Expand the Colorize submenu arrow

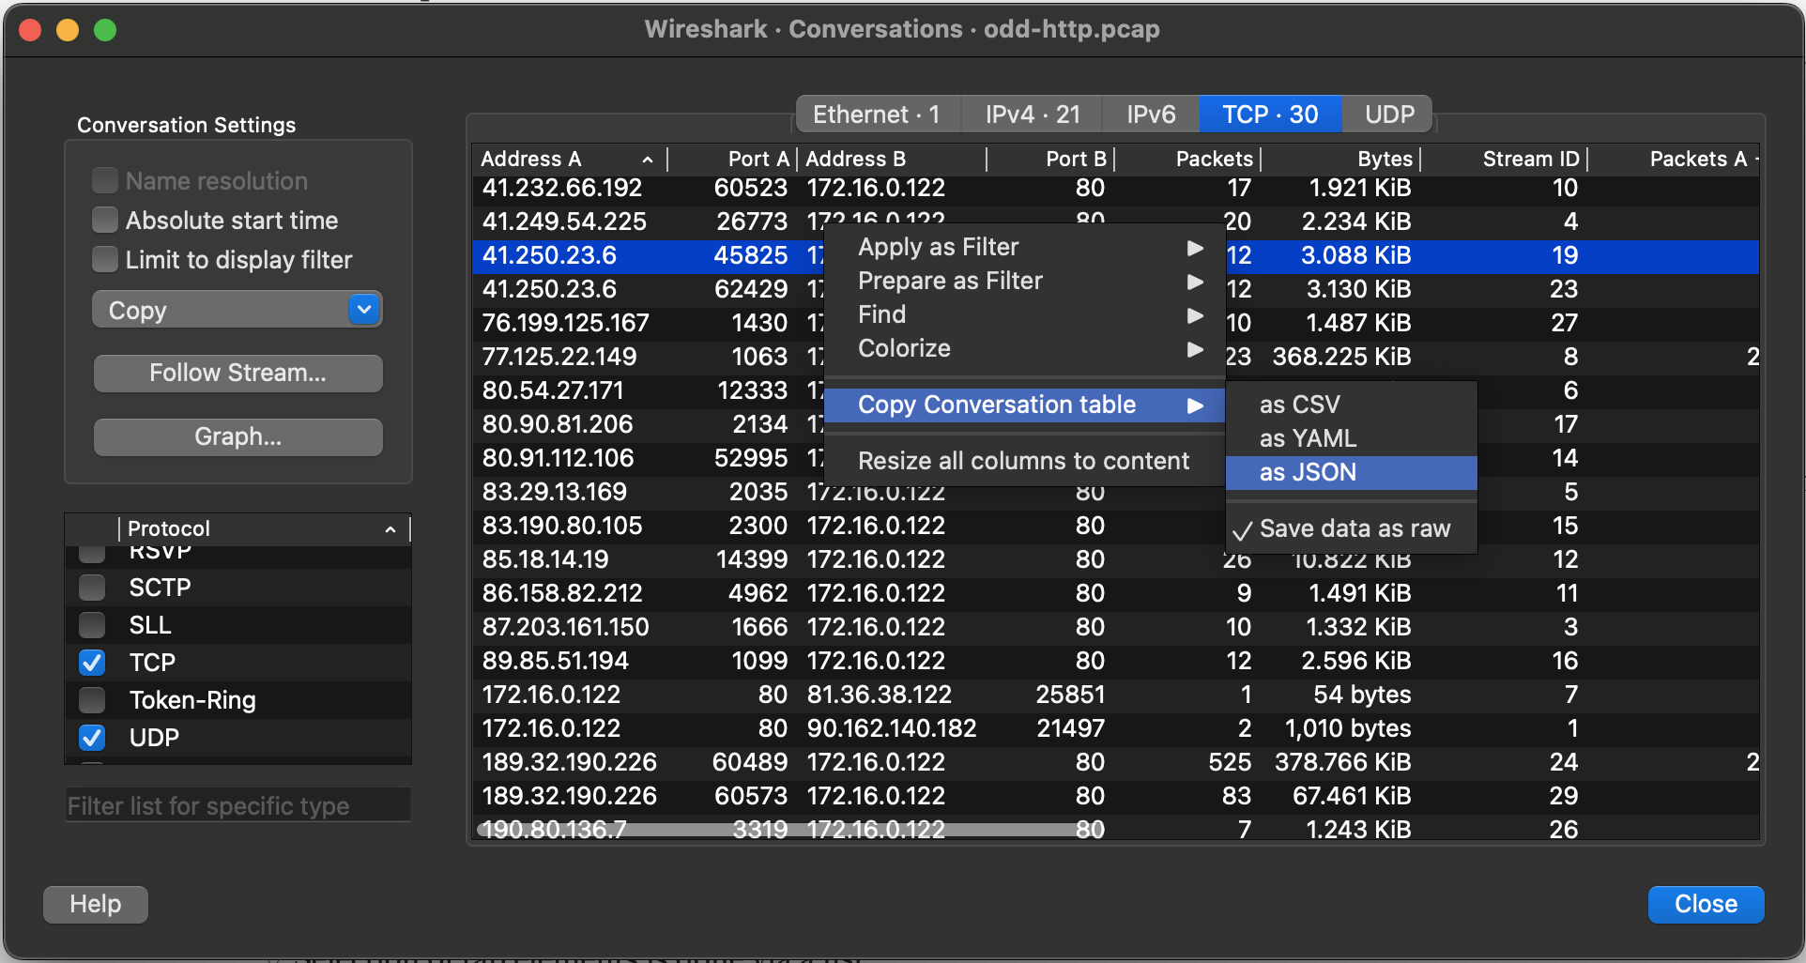[x=1195, y=349]
